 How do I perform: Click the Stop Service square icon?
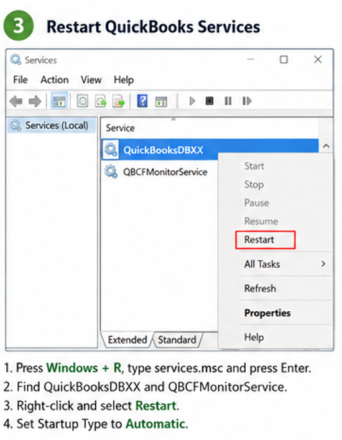[x=210, y=101]
